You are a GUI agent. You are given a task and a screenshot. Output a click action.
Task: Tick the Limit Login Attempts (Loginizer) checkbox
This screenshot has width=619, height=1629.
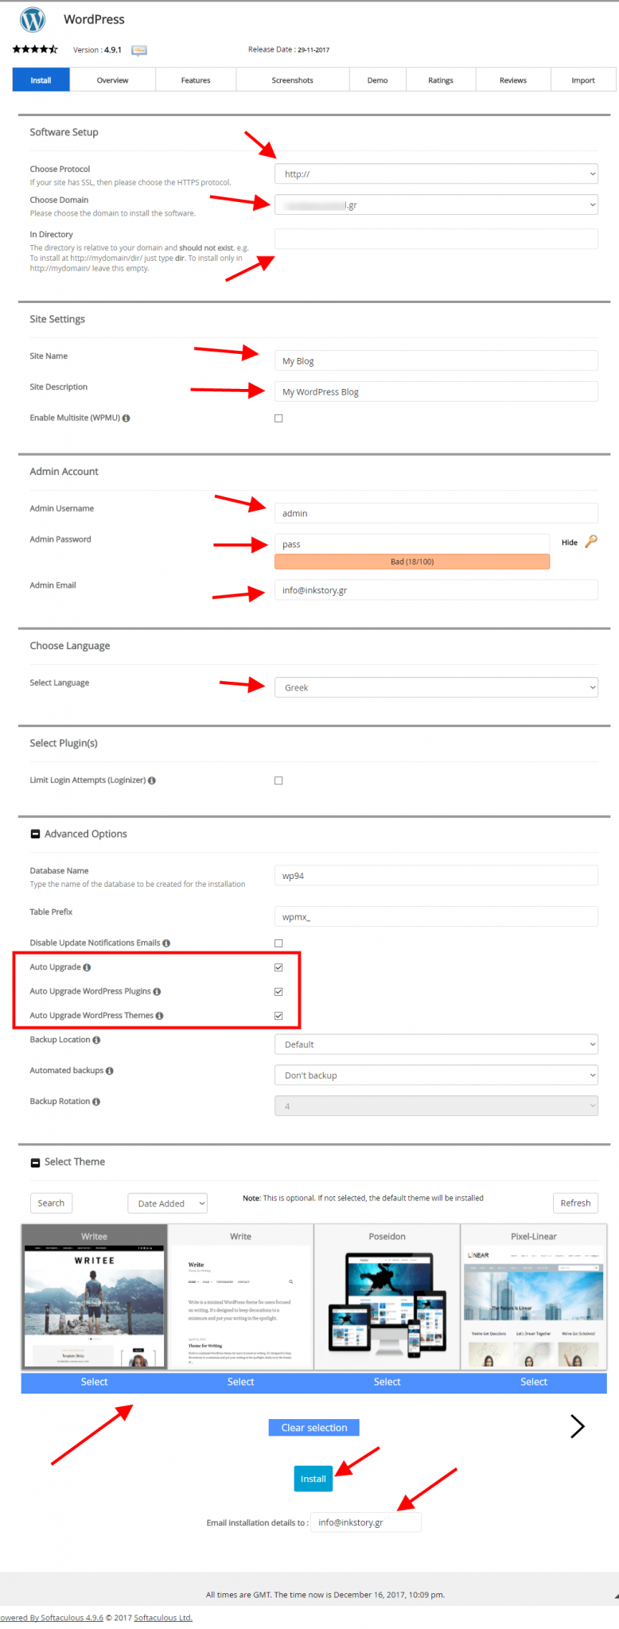click(278, 781)
